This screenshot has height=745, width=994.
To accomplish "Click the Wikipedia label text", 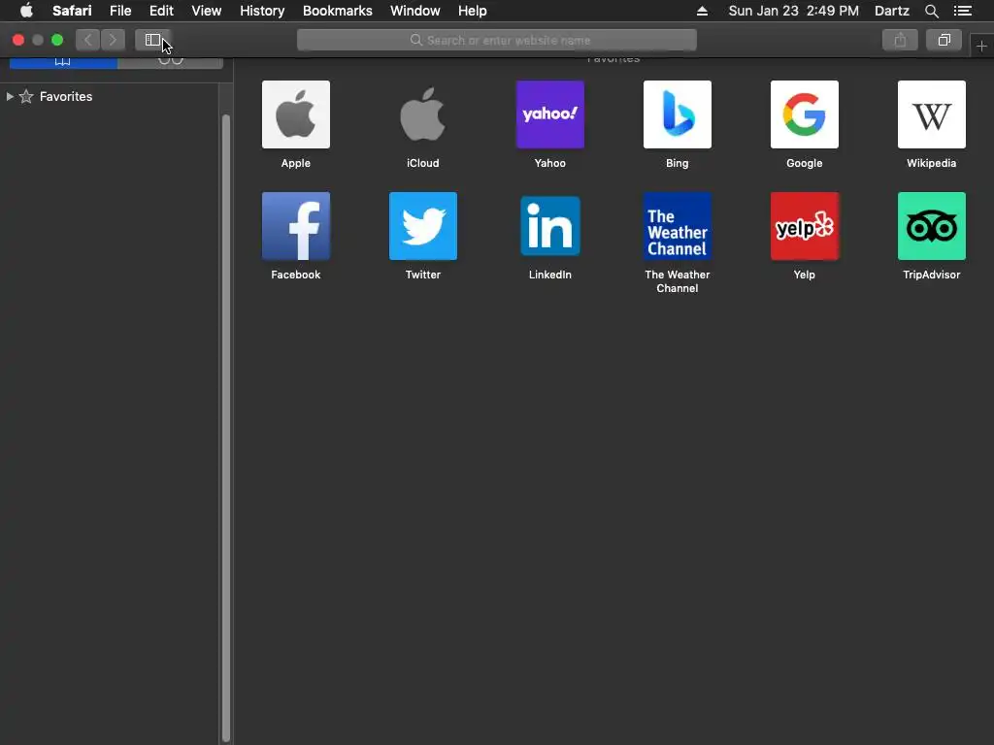I will (931, 163).
